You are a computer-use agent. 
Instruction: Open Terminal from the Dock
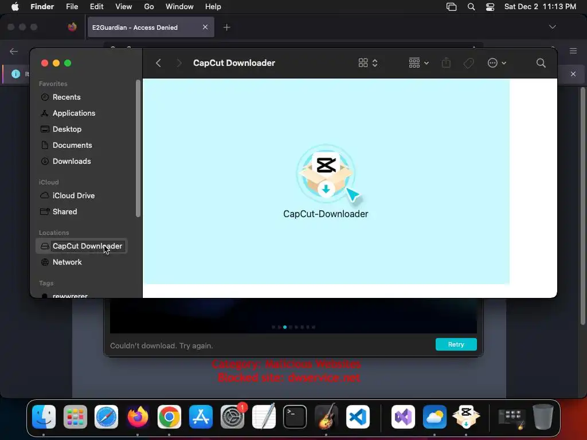(x=295, y=417)
